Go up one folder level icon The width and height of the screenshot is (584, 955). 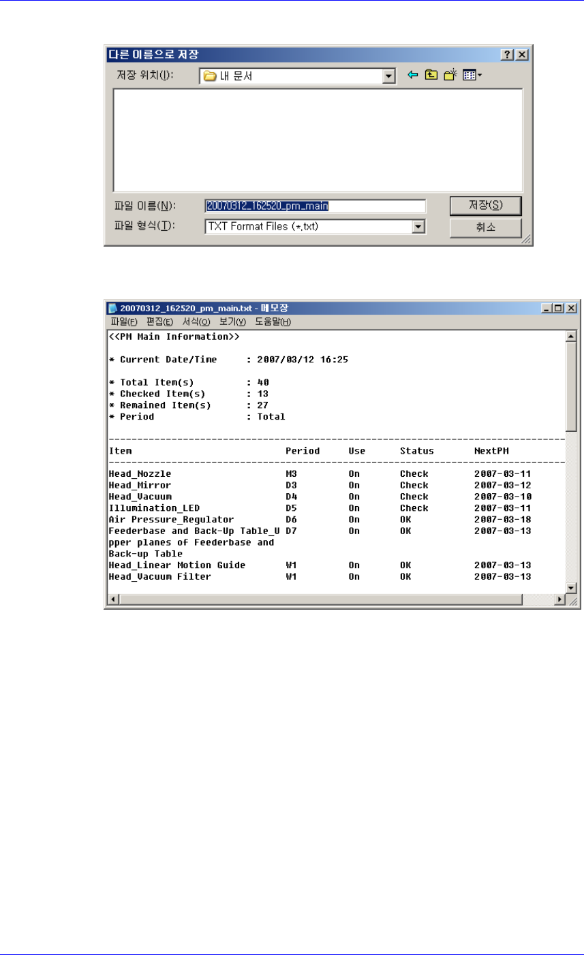point(431,76)
